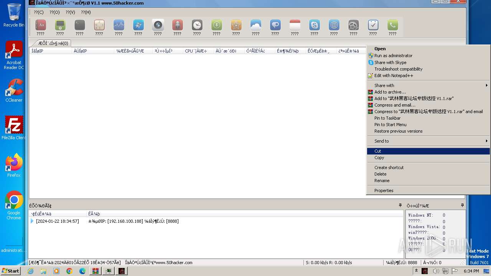
Task: Click the orange star toolbar icon
Action: (236, 25)
